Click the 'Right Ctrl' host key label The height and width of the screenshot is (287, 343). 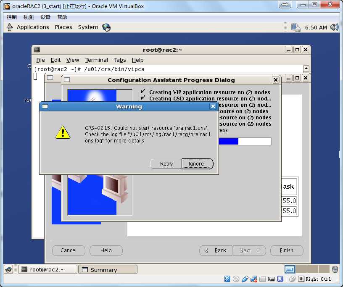pyautogui.click(x=318, y=279)
